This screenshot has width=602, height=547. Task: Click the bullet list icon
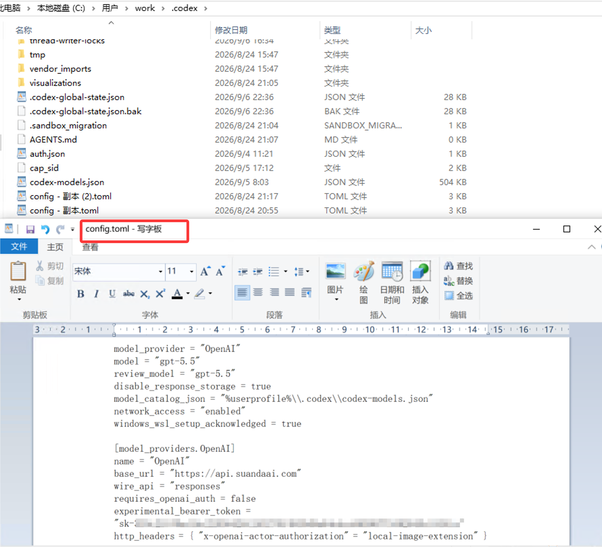pos(274,271)
